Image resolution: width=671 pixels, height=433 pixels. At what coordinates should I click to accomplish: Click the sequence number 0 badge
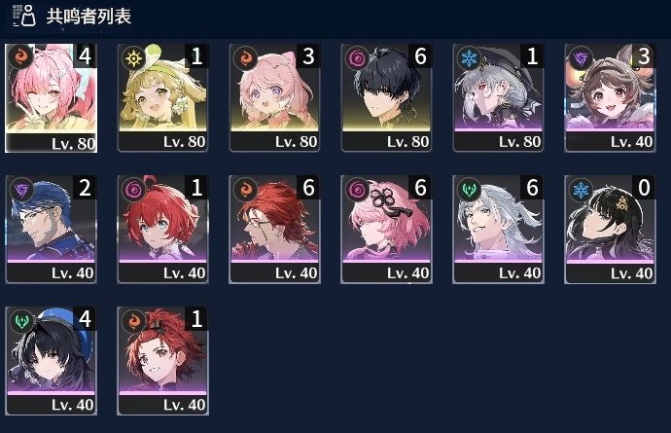click(x=644, y=188)
